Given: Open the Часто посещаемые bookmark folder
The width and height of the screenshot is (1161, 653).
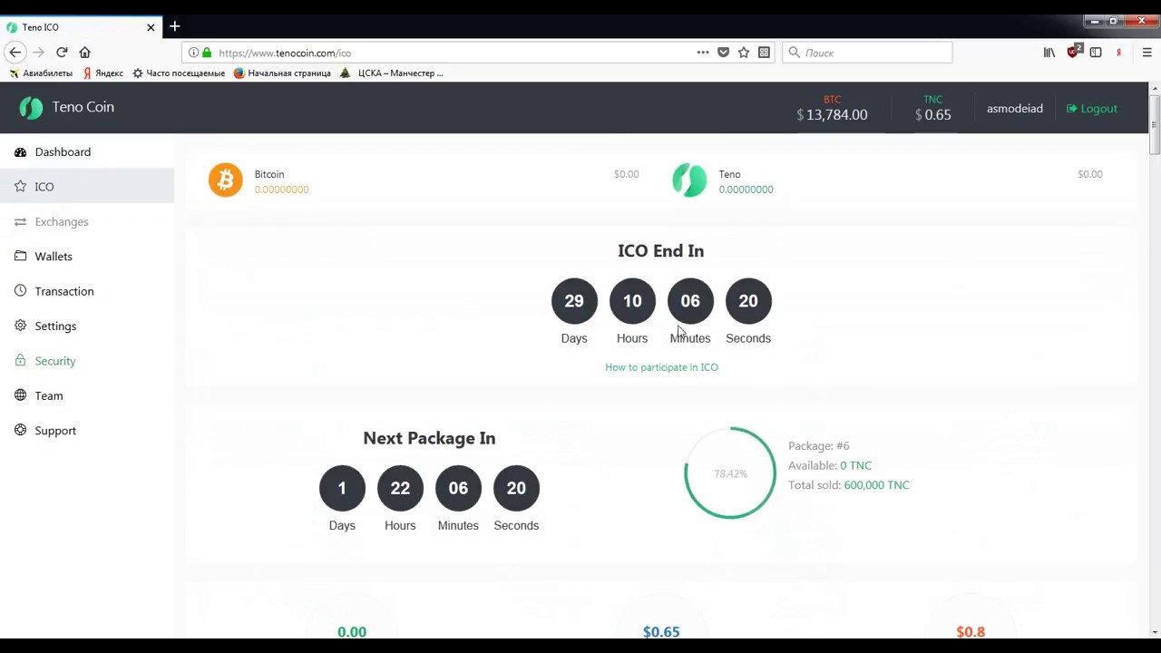Looking at the screenshot, I should coord(179,73).
